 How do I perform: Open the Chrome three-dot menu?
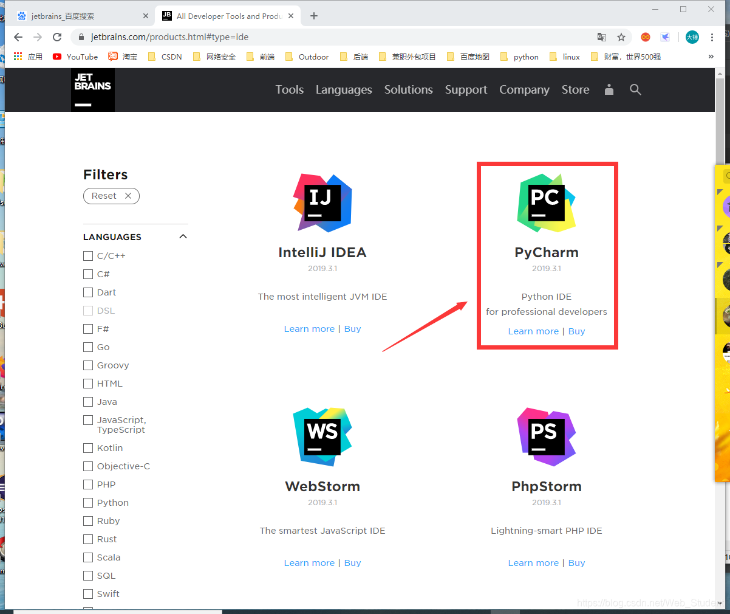click(x=712, y=37)
